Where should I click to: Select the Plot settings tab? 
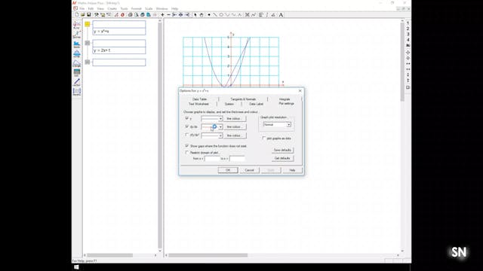pyautogui.click(x=287, y=104)
